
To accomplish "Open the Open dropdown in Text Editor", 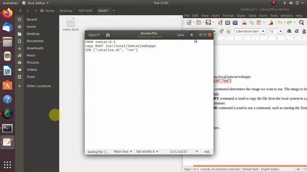I will [94, 35].
